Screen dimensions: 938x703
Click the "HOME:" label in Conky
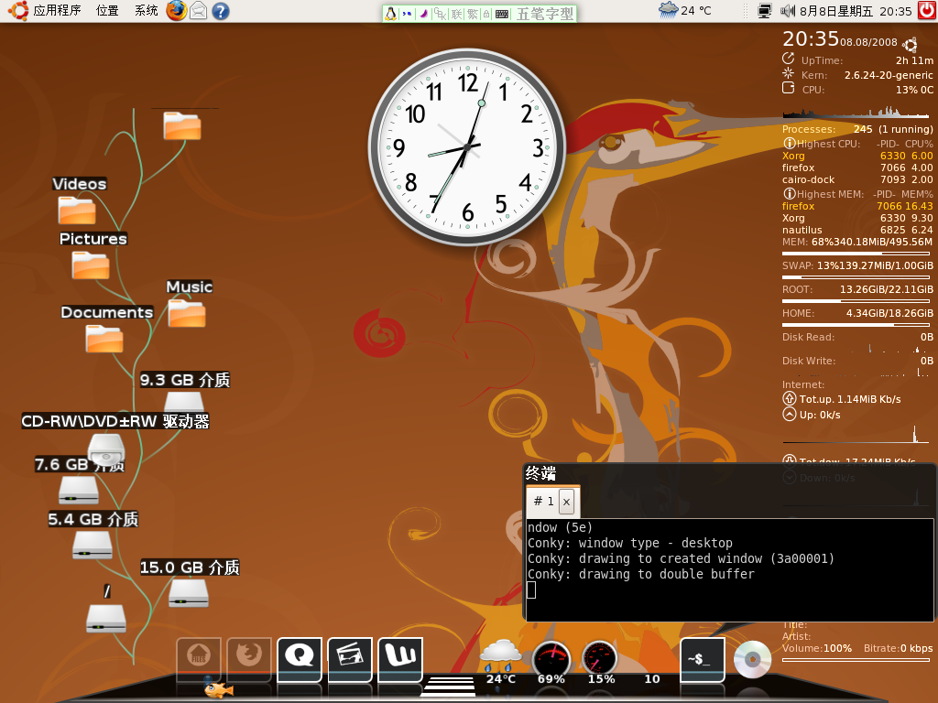point(798,313)
